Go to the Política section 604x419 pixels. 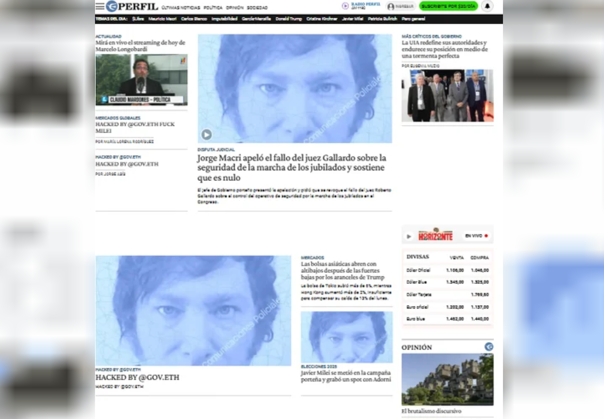(213, 8)
